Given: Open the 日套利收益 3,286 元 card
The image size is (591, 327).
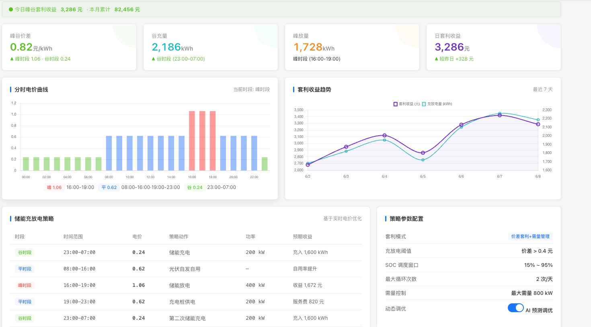Looking at the screenshot, I should 494,47.
